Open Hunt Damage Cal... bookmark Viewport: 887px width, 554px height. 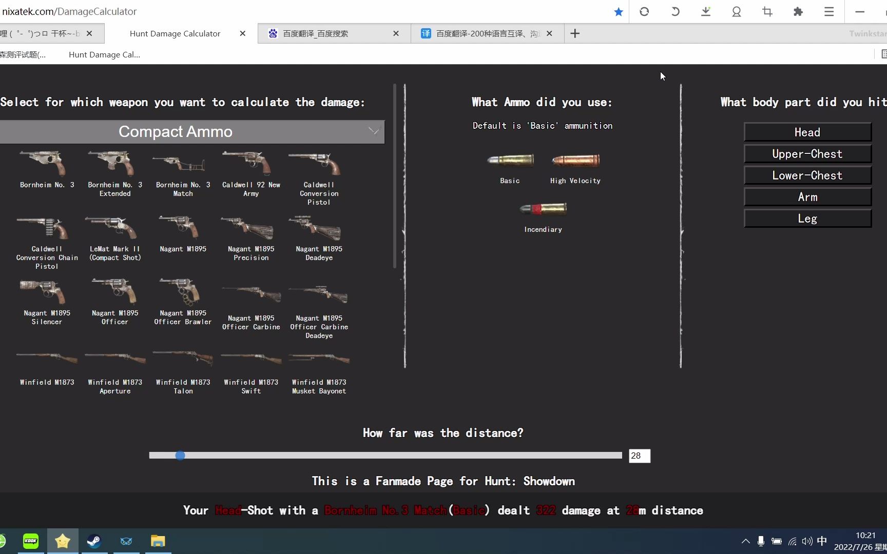104,54
